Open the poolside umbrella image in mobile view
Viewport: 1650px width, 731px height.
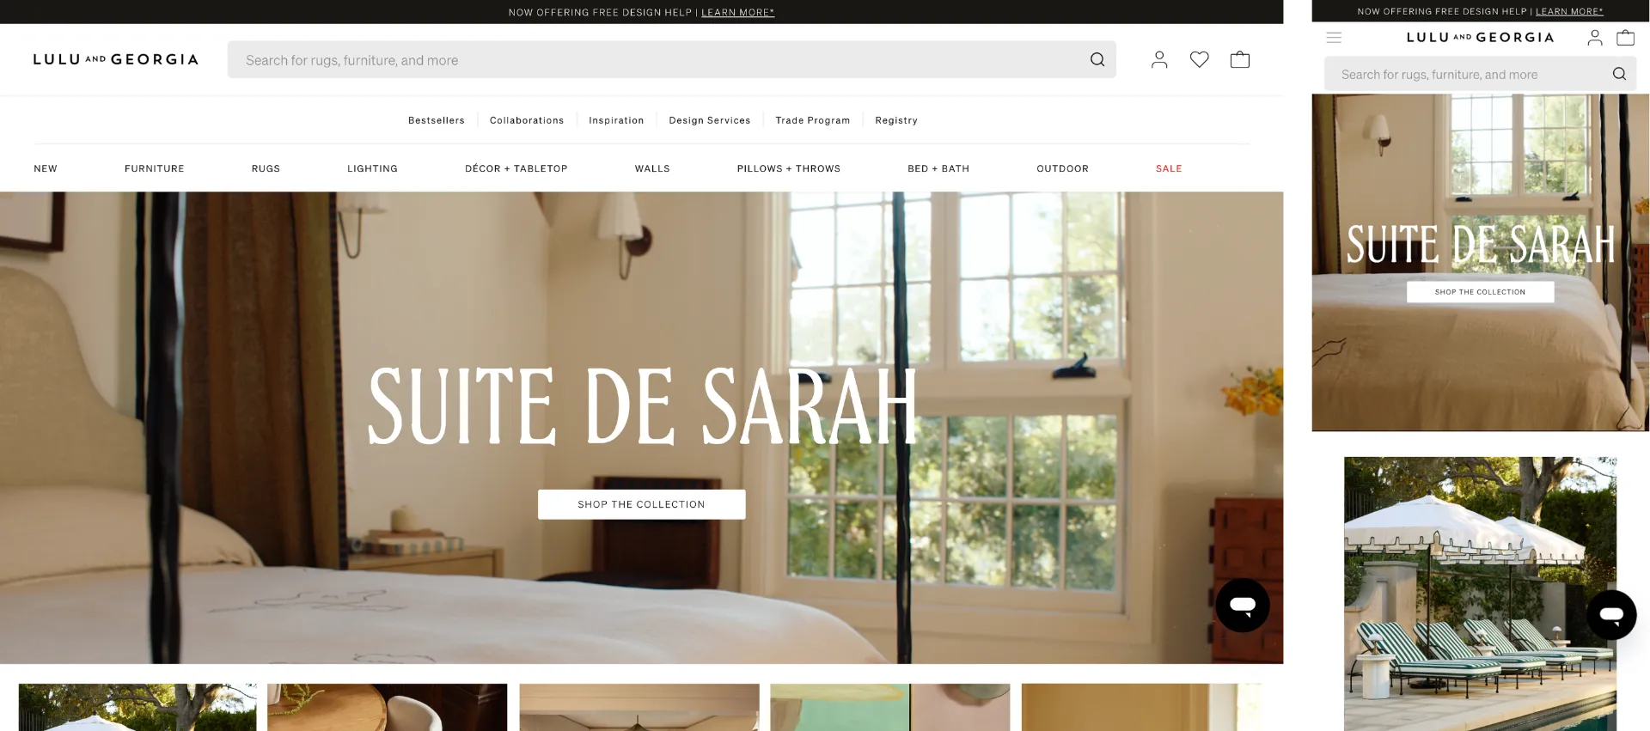1479,593
